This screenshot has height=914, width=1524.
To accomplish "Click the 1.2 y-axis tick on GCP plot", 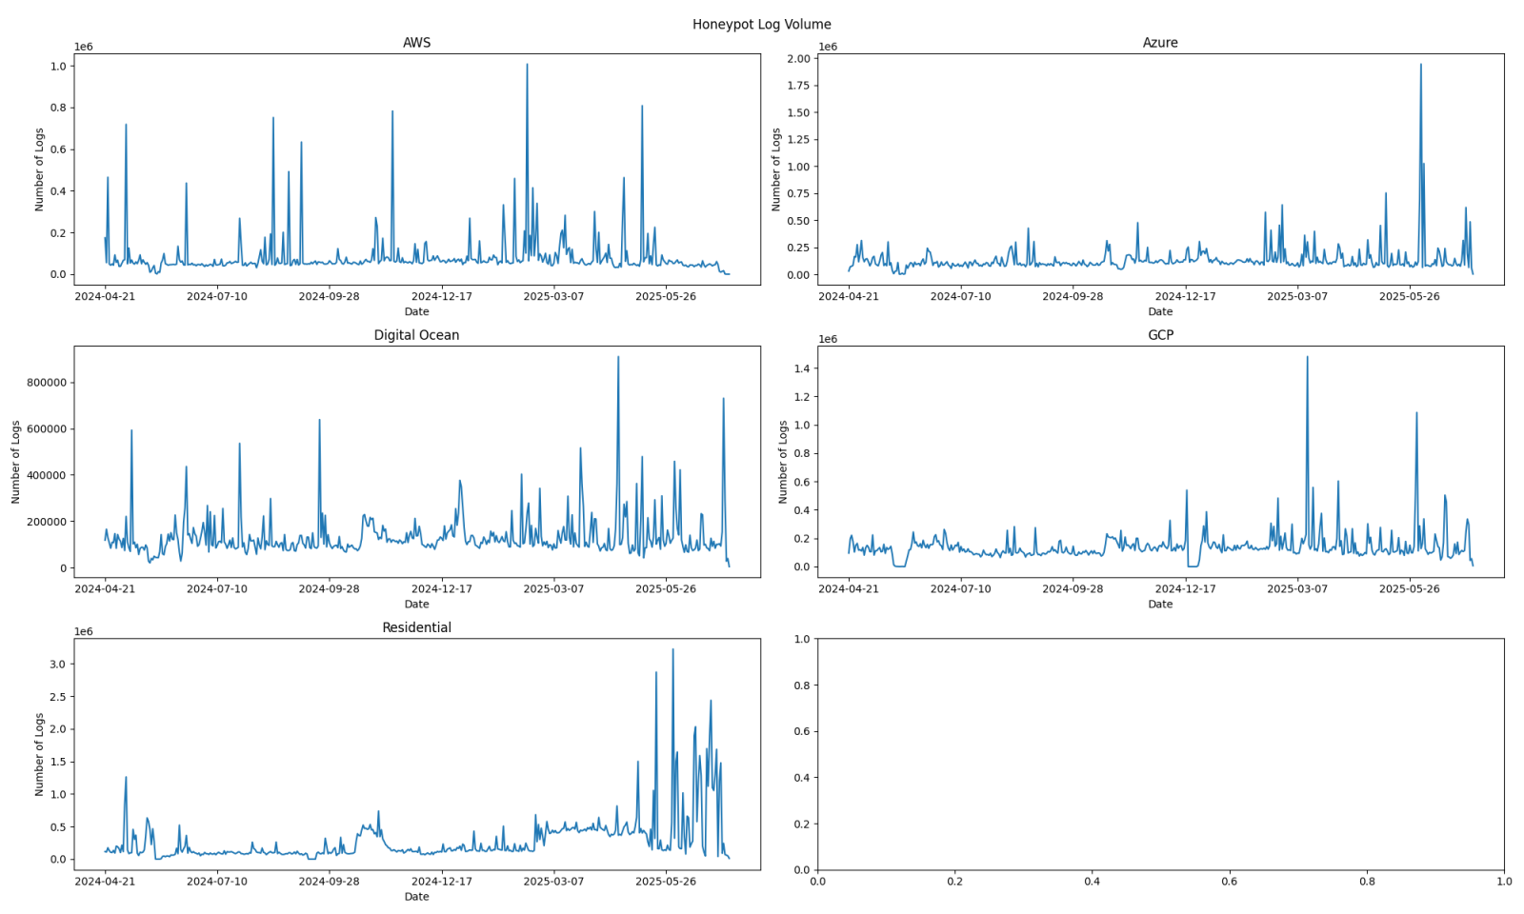I will (x=802, y=397).
